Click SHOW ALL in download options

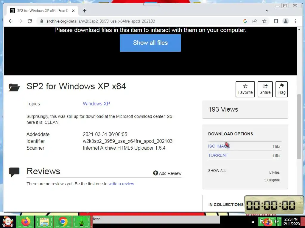coord(217,171)
